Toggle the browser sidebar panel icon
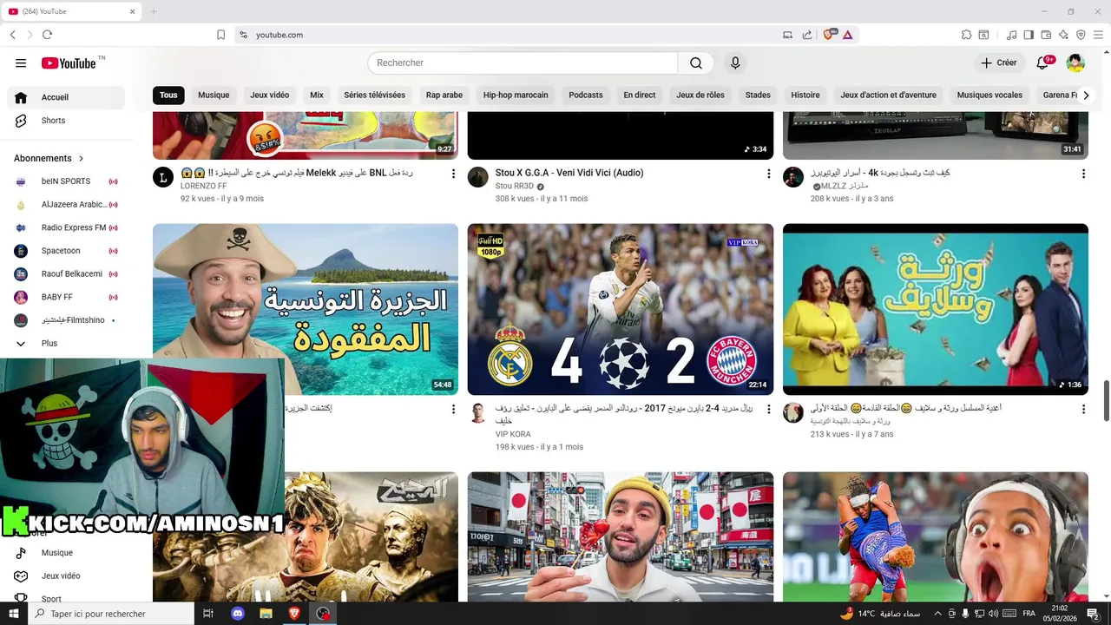This screenshot has height=625, width=1111. click(x=1029, y=35)
